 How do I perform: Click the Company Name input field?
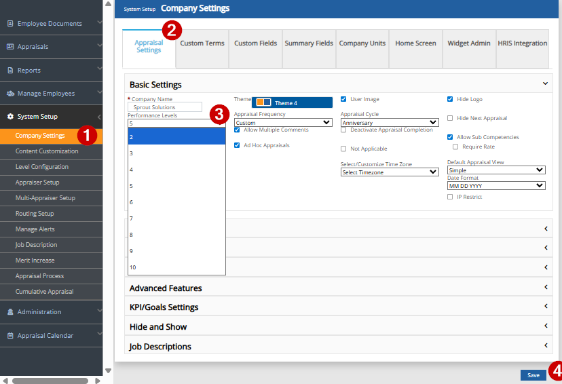(x=165, y=107)
